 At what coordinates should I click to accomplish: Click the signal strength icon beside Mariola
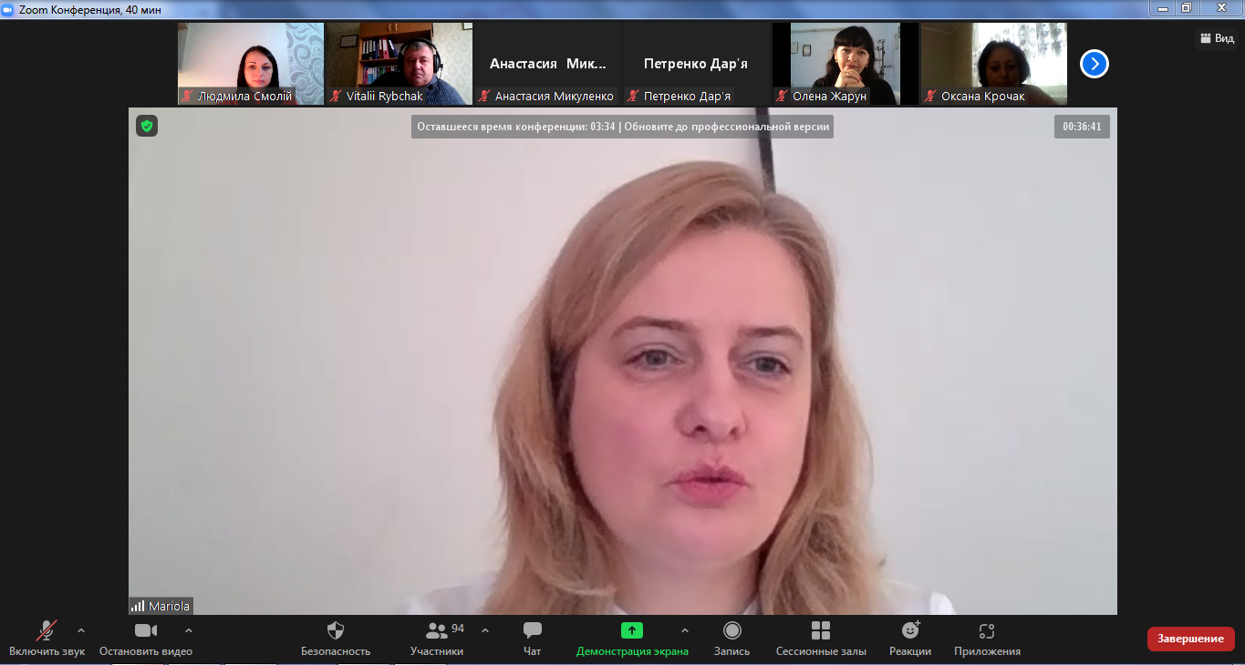pyautogui.click(x=138, y=606)
